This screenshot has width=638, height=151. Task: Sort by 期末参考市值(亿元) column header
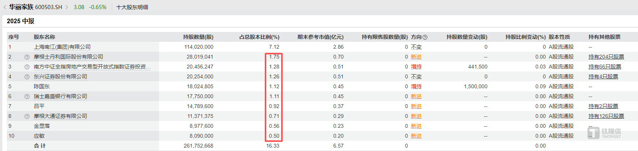coord(320,37)
